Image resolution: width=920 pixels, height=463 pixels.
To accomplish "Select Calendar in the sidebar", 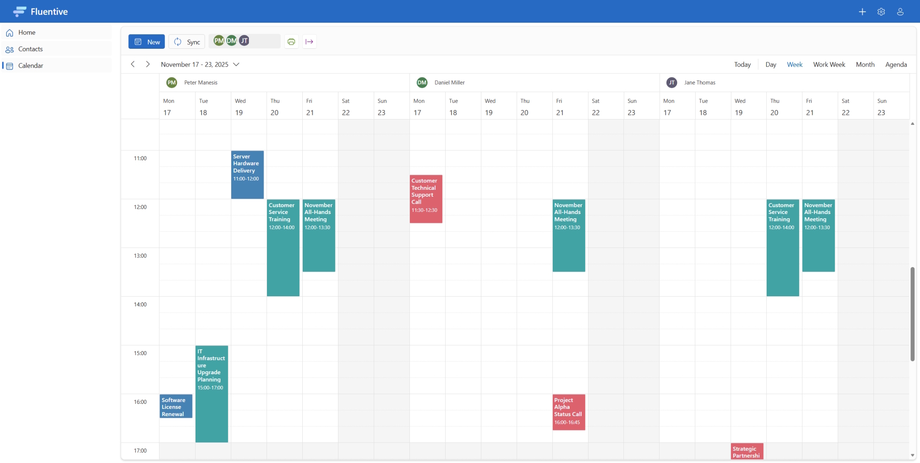I will (31, 65).
